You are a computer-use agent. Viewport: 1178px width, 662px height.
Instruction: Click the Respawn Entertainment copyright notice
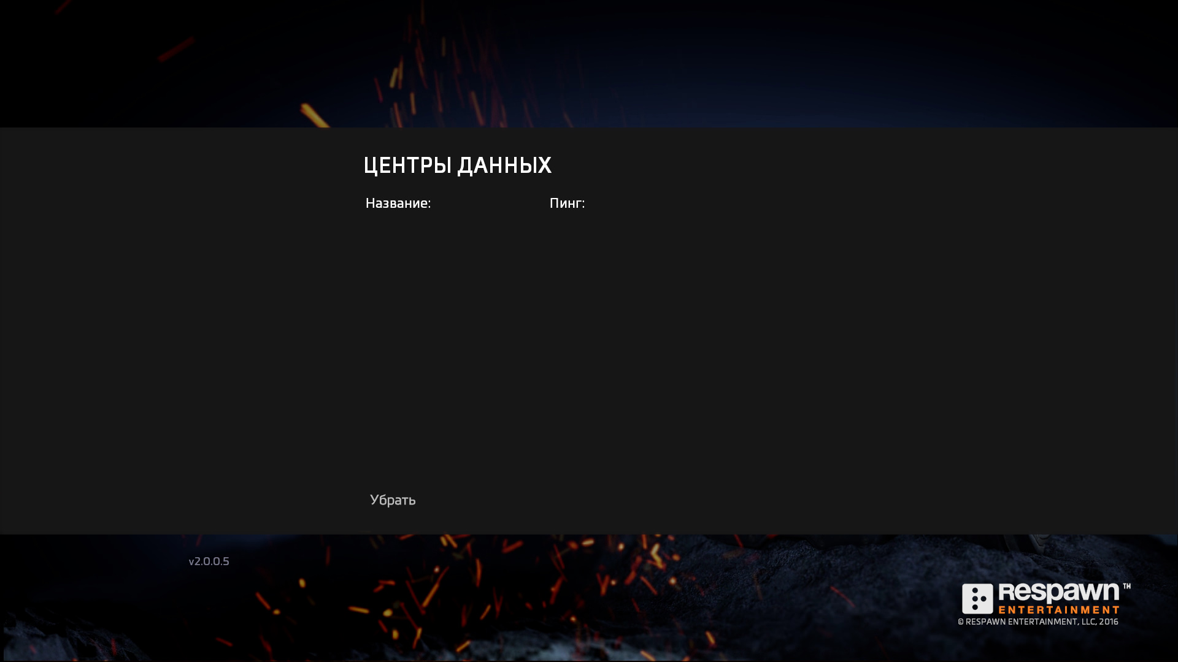(x=1037, y=622)
